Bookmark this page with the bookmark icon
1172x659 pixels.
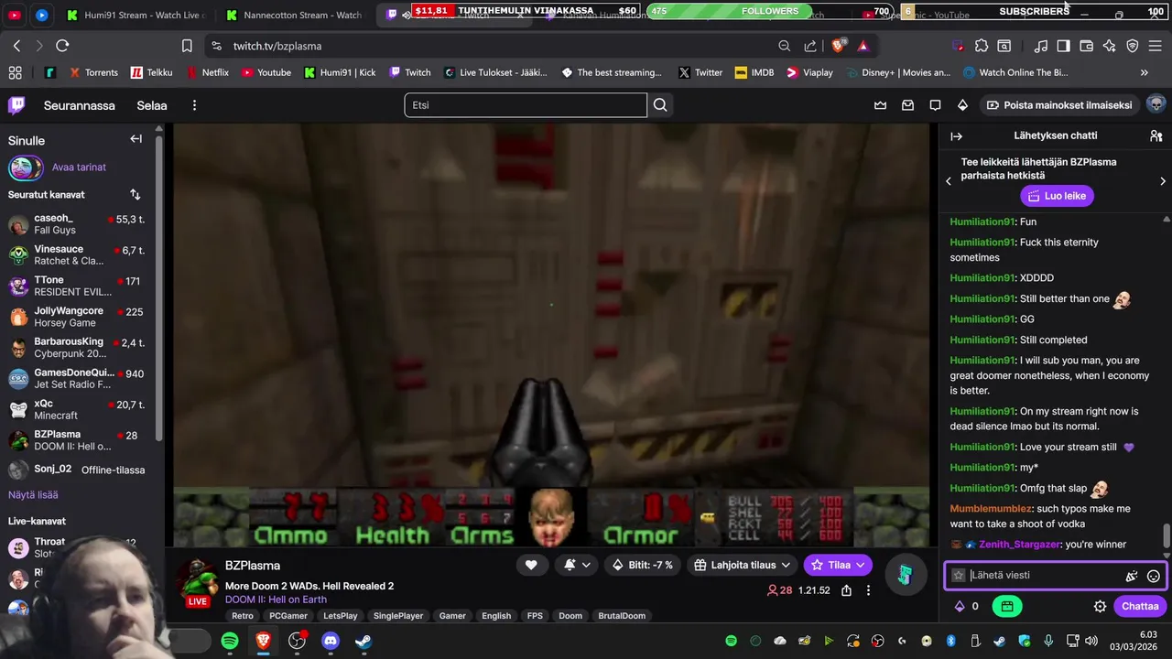pos(187,46)
